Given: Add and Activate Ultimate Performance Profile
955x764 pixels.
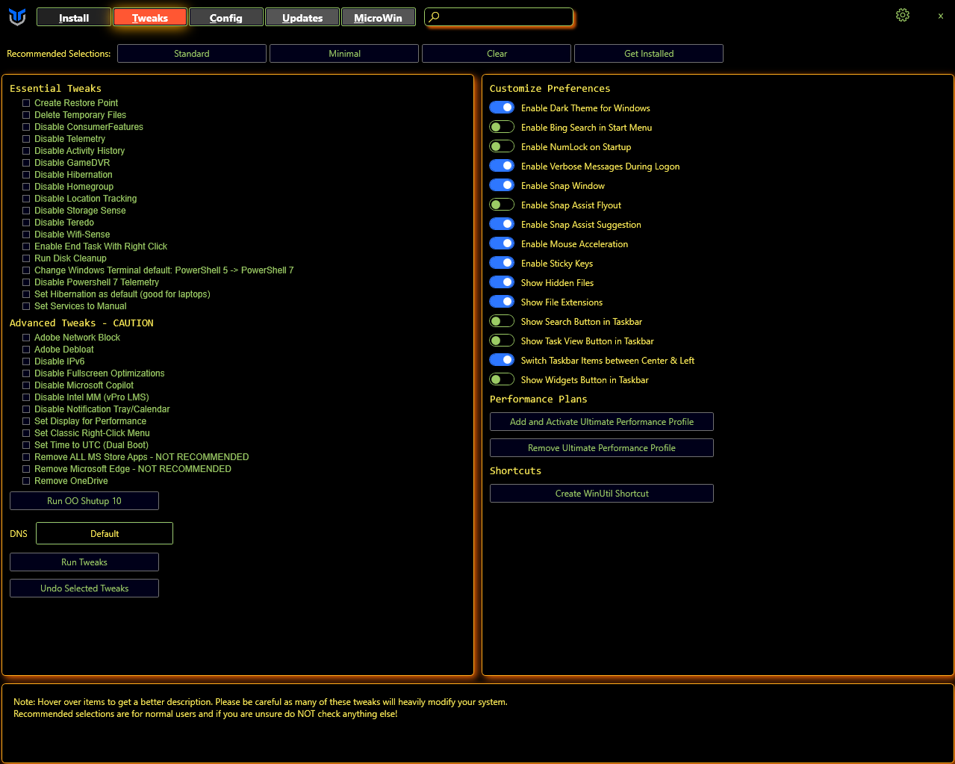Looking at the screenshot, I should point(601,421).
